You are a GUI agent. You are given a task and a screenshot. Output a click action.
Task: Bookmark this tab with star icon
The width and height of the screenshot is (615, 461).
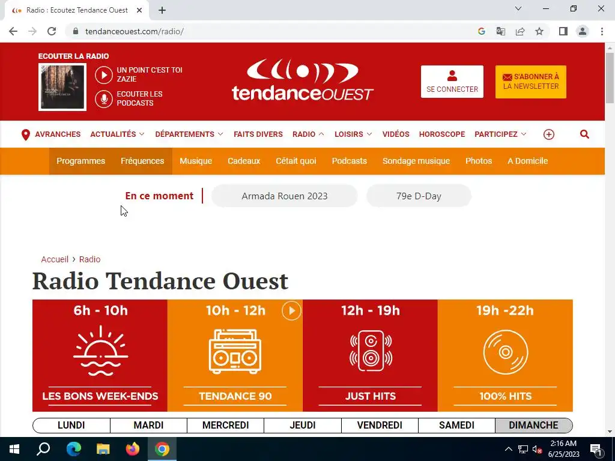click(539, 31)
